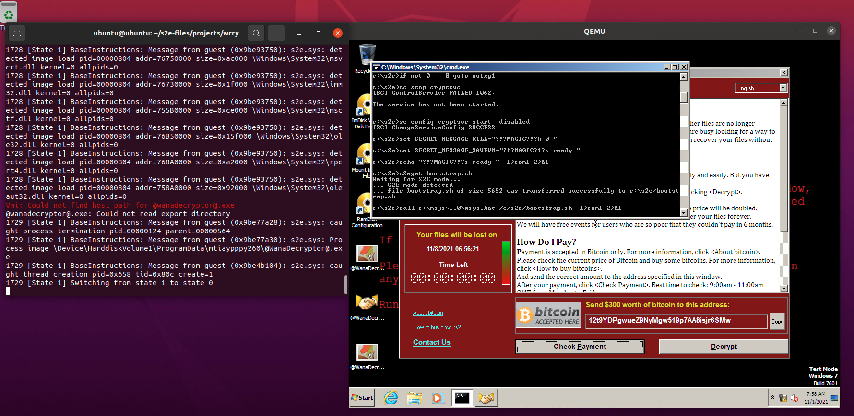Click the 11/8/2021 06:56:21 deadline text
This screenshot has height=416, width=854.
click(x=453, y=249)
